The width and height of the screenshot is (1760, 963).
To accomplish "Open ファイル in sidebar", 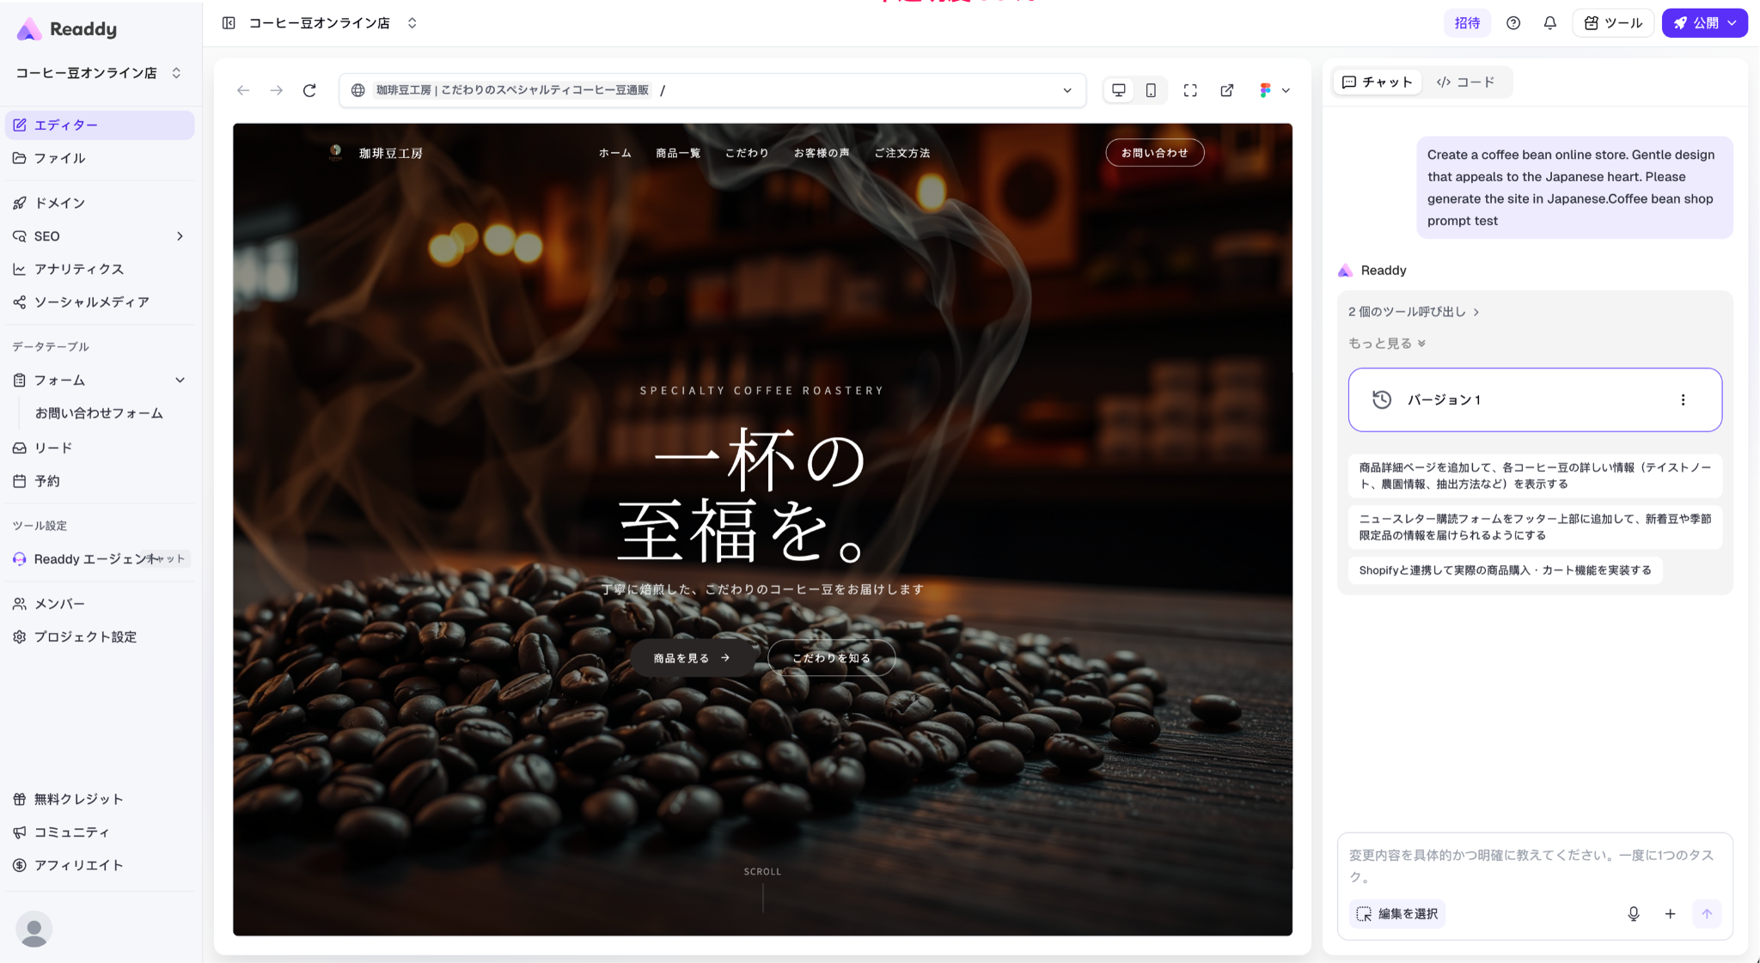I will (100, 158).
